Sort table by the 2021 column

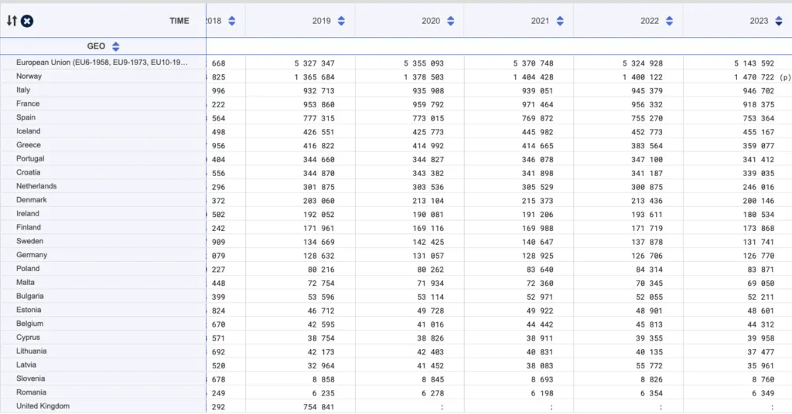(x=560, y=21)
